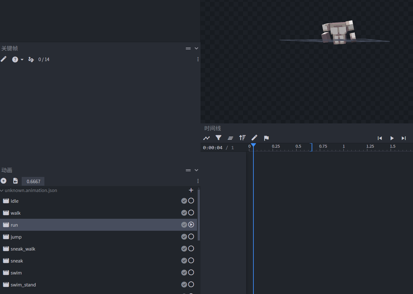This screenshot has height=294, width=413.
Task: Select the run animation
Action: [99, 225]
